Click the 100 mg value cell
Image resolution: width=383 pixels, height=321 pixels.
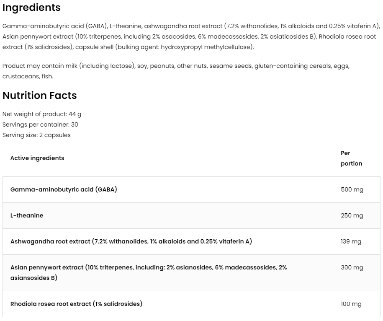(x=352, y=304)
